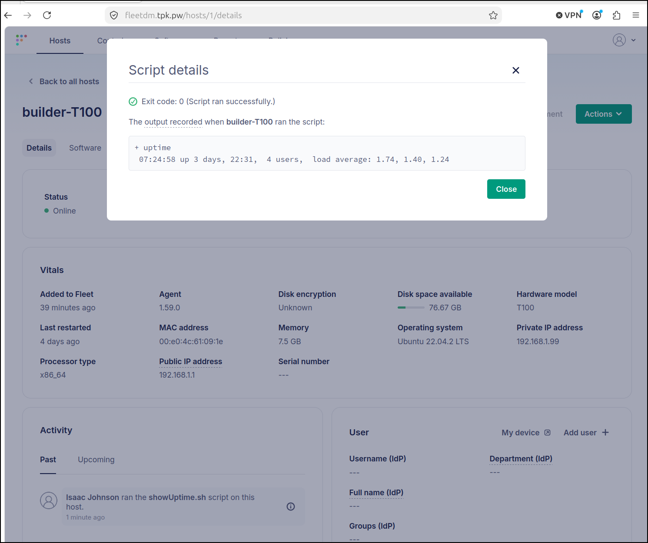This screenshot has width=648, height=543.
Task: Open the browser account icon
Action: pos(597,15)
